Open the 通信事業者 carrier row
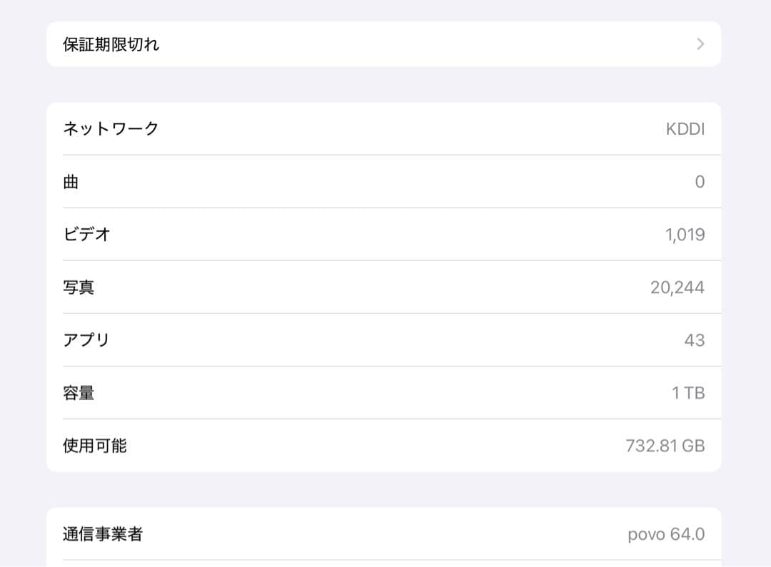771x567 pixels. (x=385, y=533)
